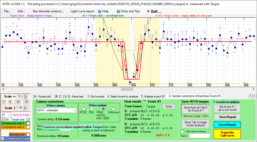The height and width of the screenshot is (142, 257).
Task: Click the plot scrollbar right arrow
Action: 254,89
